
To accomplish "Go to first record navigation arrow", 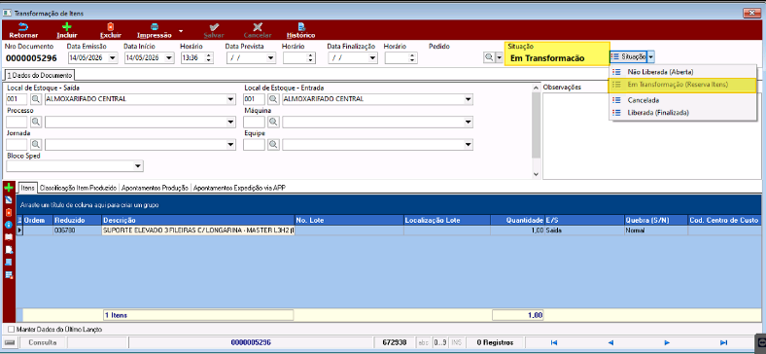I will [554, 342].
